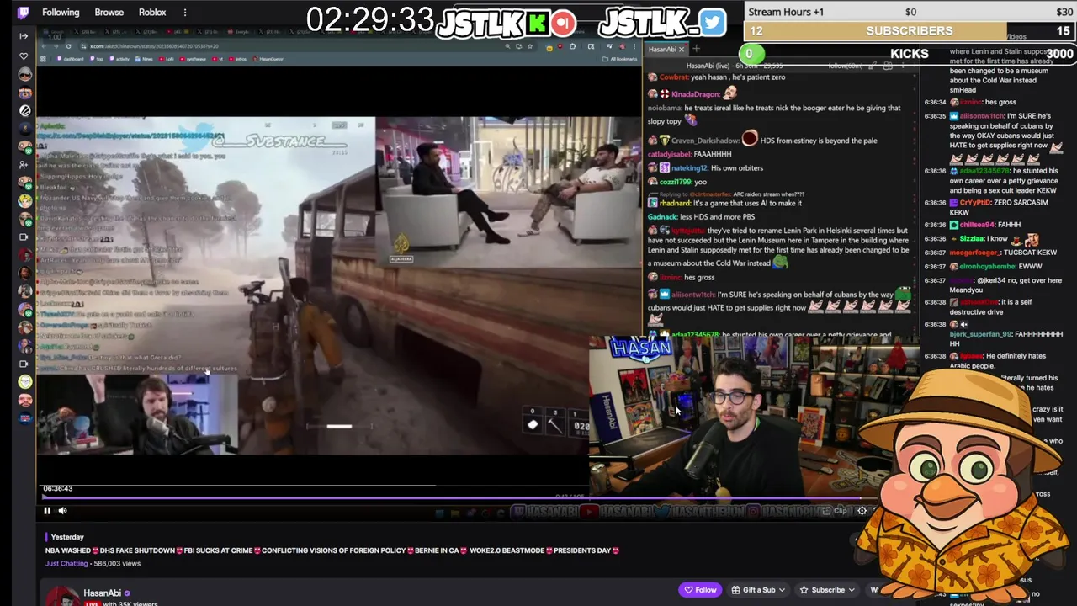The width and height of the screenshot is (1077, 606).
Task: Click chat username bjork_superfan_99
Action: 979,335
